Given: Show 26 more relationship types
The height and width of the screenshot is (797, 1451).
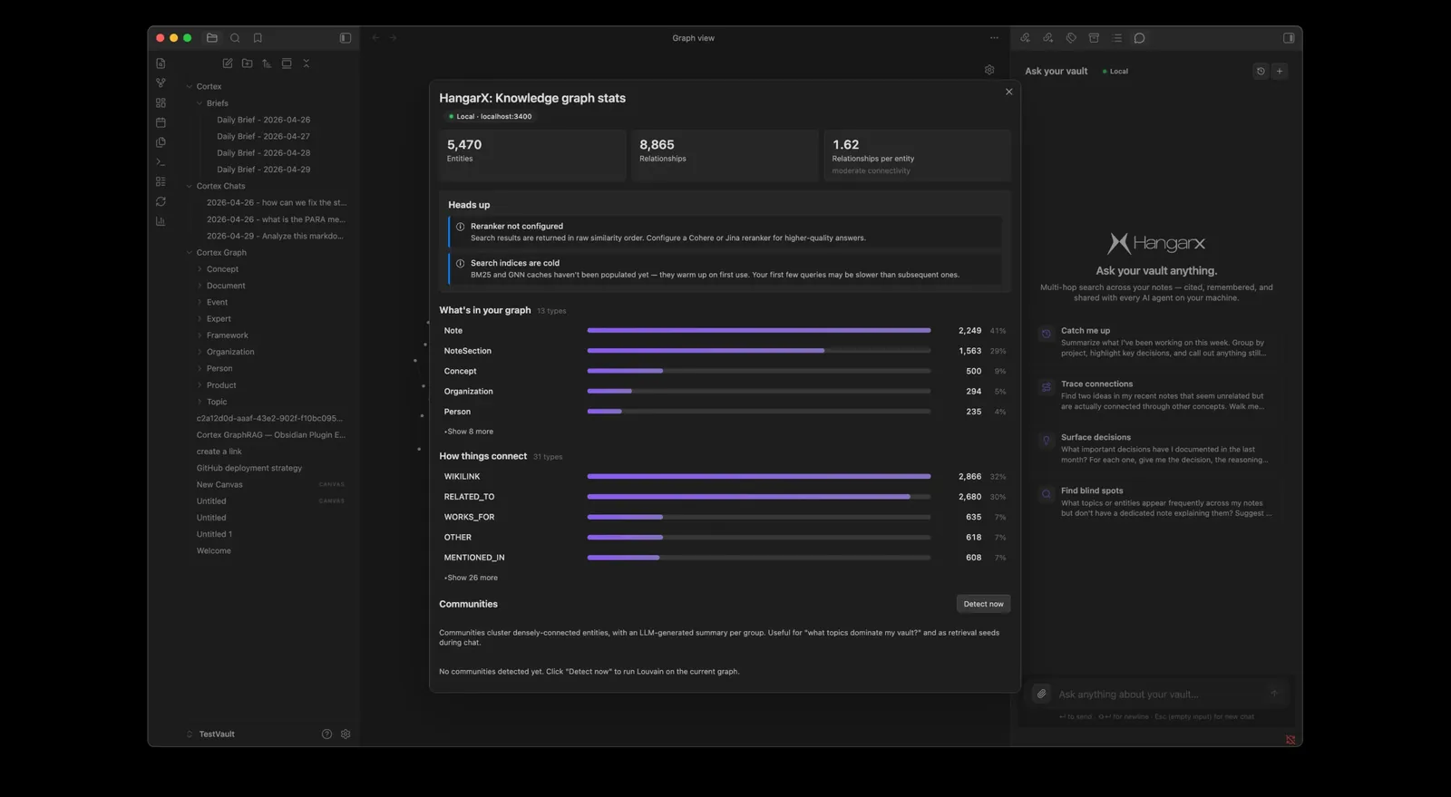Looking at the screenshot, I should (x=471, y=578).
